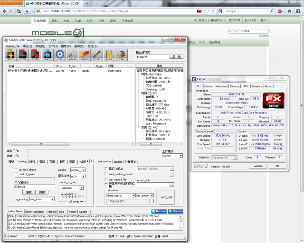Click the DELETE file toolbar icon in MediaCoder
Viewport: 304px width, 243px height.
pos(23,55)
